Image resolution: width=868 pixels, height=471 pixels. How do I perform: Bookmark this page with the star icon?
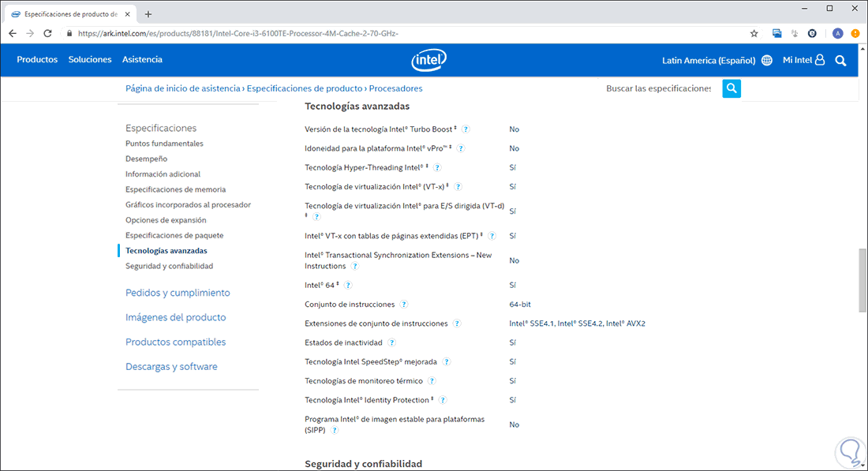(754, 34)
